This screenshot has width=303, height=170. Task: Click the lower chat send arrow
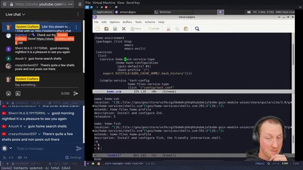click(79, 148)
